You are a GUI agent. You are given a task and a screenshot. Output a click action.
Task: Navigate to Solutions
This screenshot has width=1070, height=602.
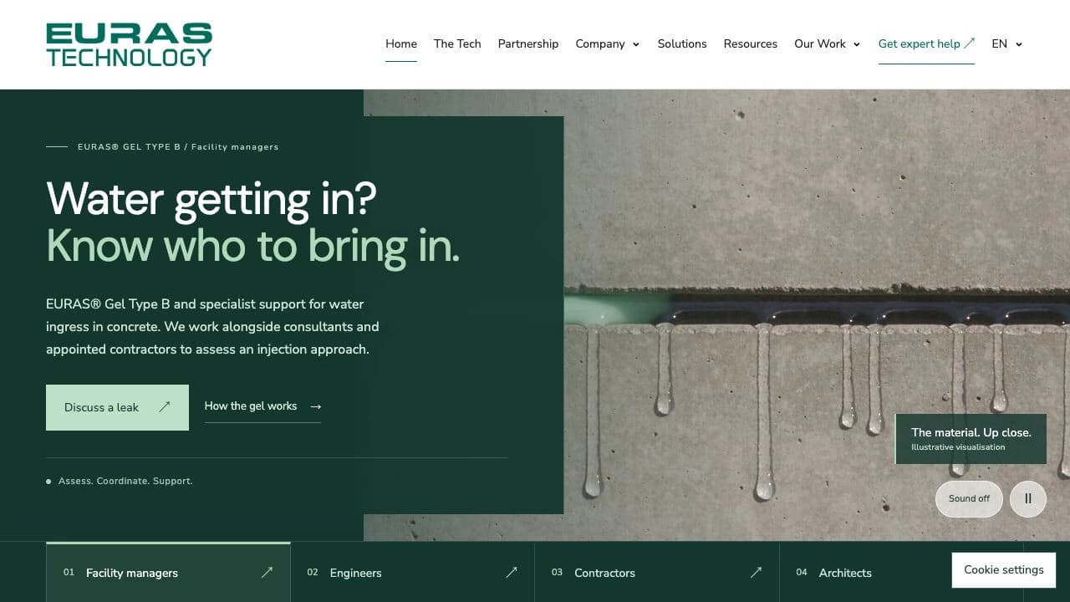coord(682,43)
